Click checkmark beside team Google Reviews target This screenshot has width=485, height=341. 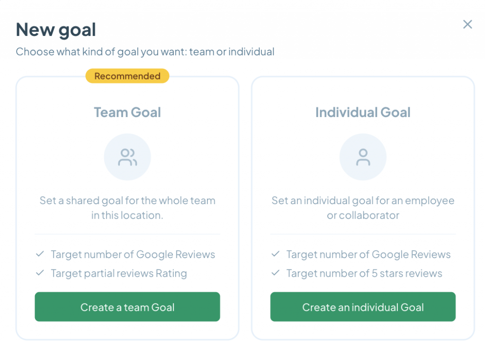tap(40, 254)
